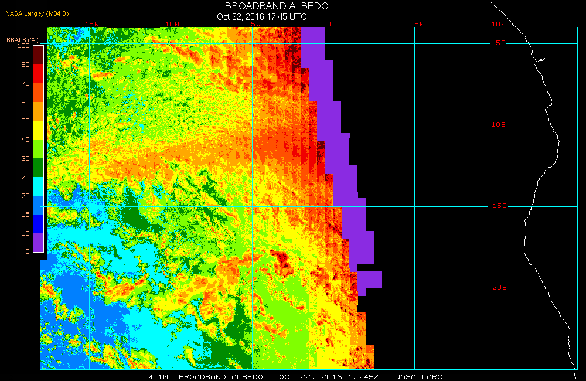
Task: Click the legend value 25
Action: [x=25, y=177]
